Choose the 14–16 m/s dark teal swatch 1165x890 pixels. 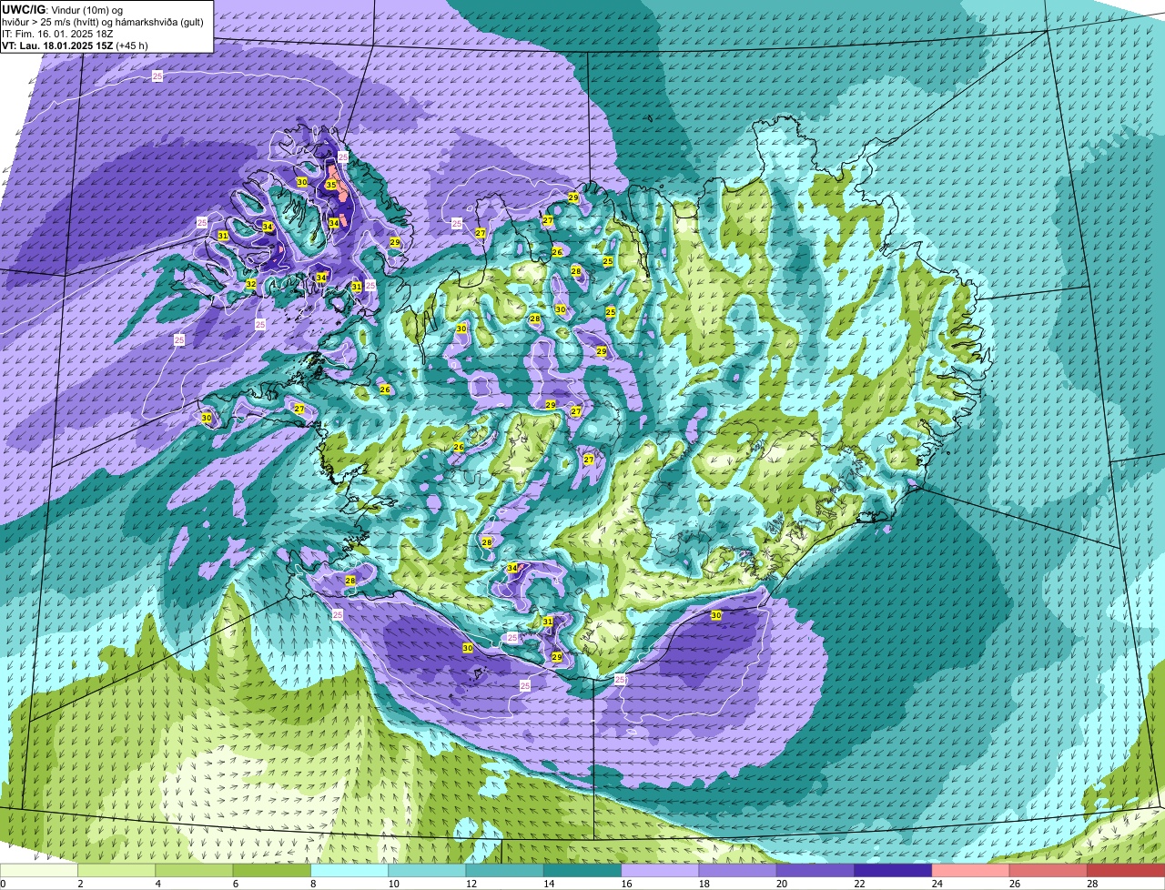[582, 870]
